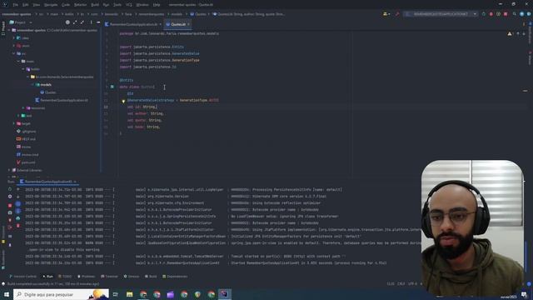533x300 pixels.
Task: Click the select opened file target icon
Action: point(67,22)
